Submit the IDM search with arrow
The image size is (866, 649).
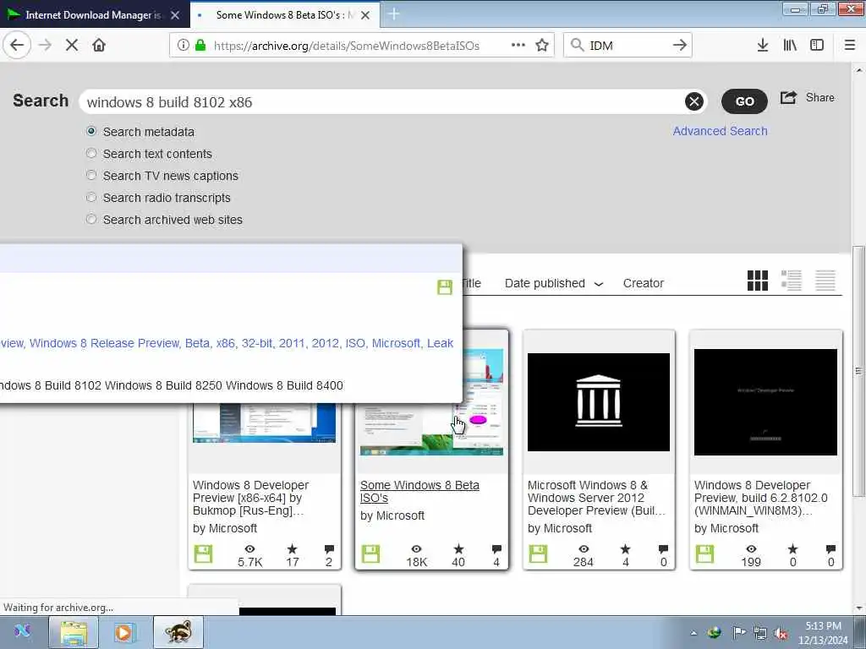click(680, 46)
